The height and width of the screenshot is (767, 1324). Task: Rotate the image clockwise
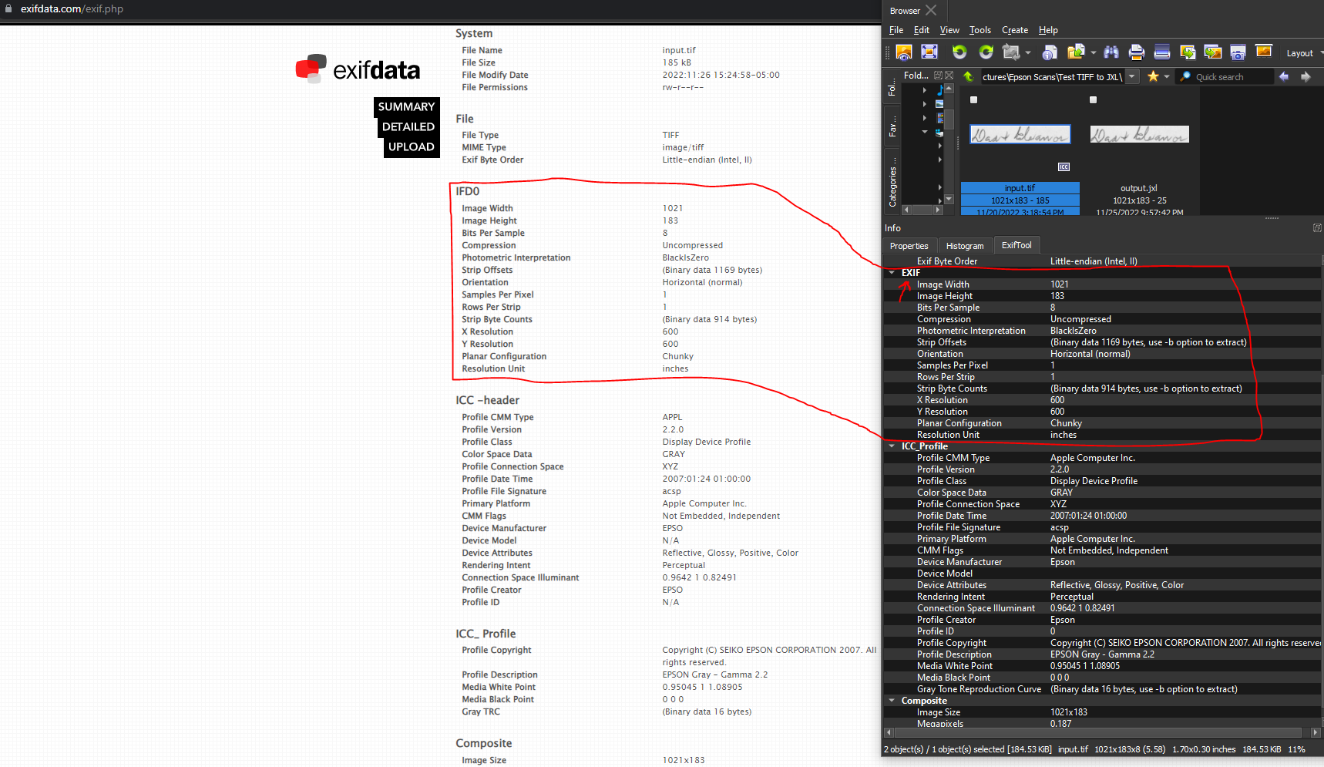pos(986,52)
